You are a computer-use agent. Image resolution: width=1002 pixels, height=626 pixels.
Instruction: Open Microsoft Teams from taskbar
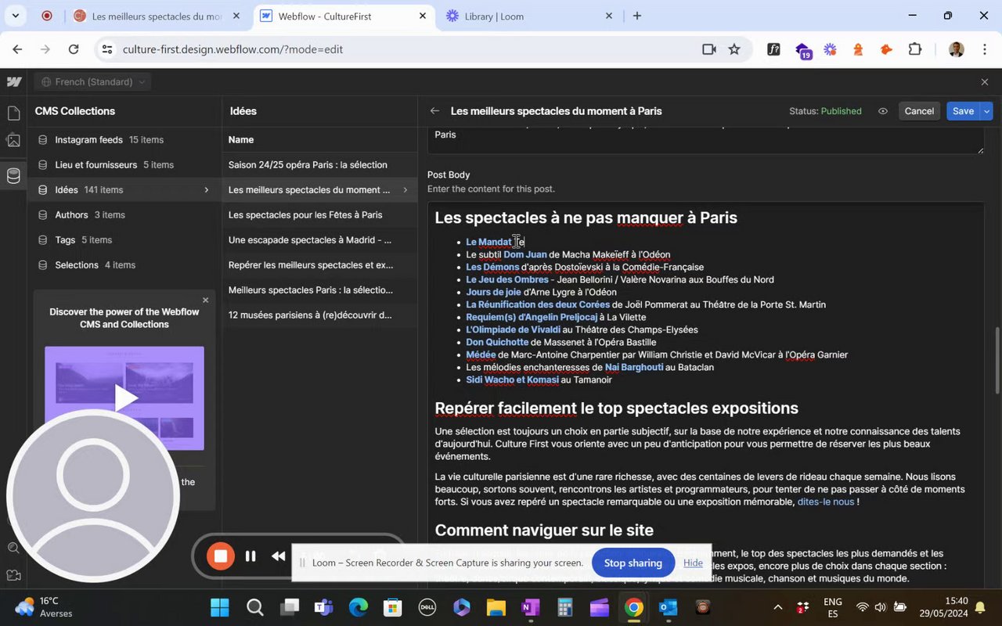click(x=323, y=607)
